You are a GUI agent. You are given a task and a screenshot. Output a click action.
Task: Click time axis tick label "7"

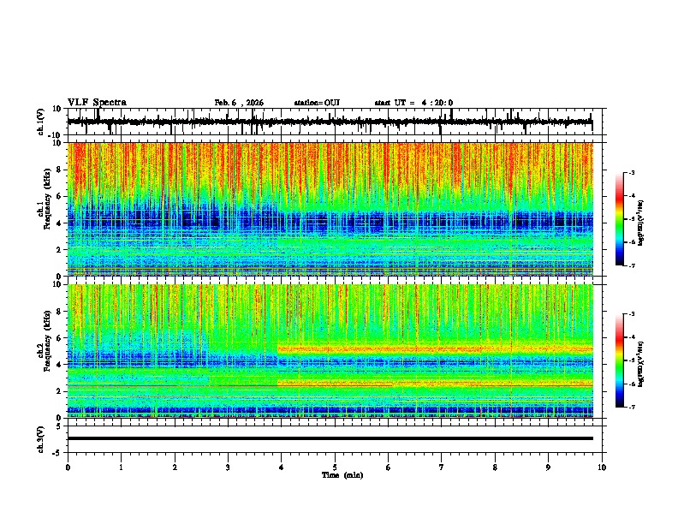coord(442,467)
